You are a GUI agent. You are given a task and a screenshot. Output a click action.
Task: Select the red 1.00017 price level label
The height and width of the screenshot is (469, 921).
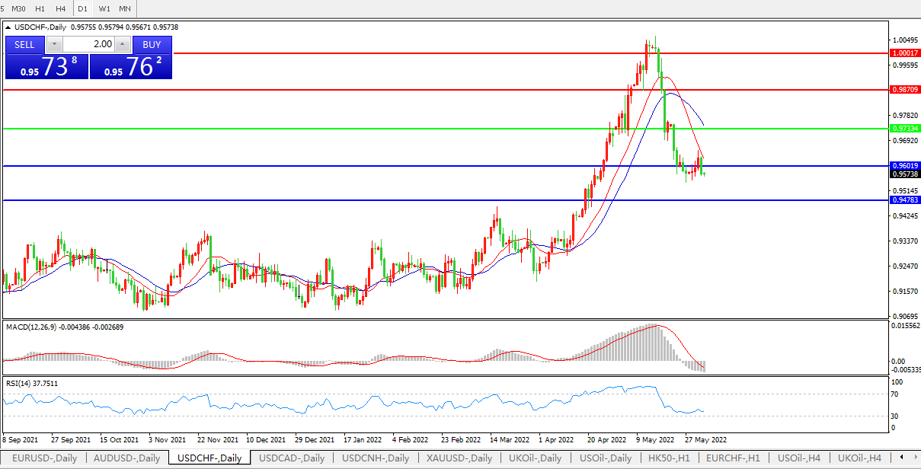904,53
